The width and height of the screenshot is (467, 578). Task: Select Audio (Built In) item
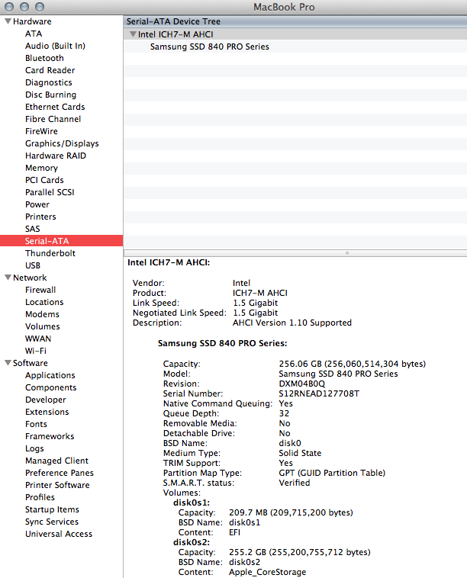pos(55,46)
